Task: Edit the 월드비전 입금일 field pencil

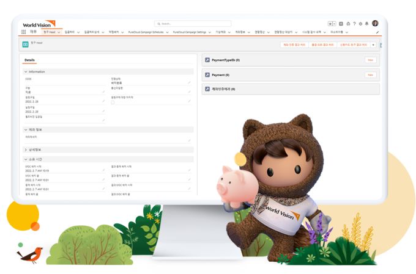Action: (x=103, y=120)
